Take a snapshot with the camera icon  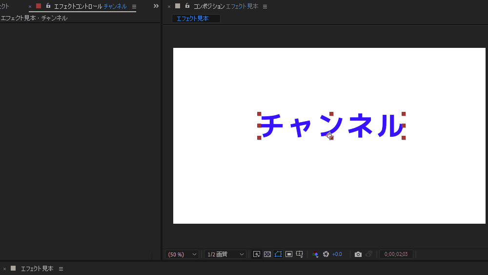pos(358,254)
